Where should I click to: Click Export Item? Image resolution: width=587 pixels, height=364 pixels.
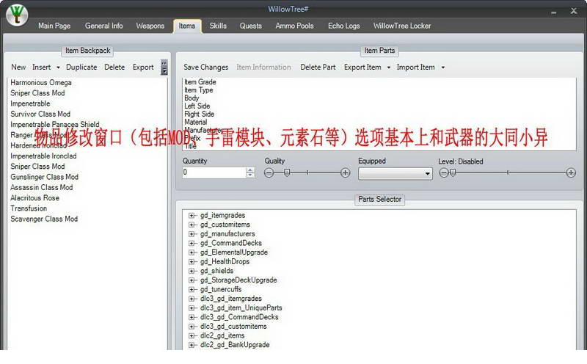click(362, 67)
